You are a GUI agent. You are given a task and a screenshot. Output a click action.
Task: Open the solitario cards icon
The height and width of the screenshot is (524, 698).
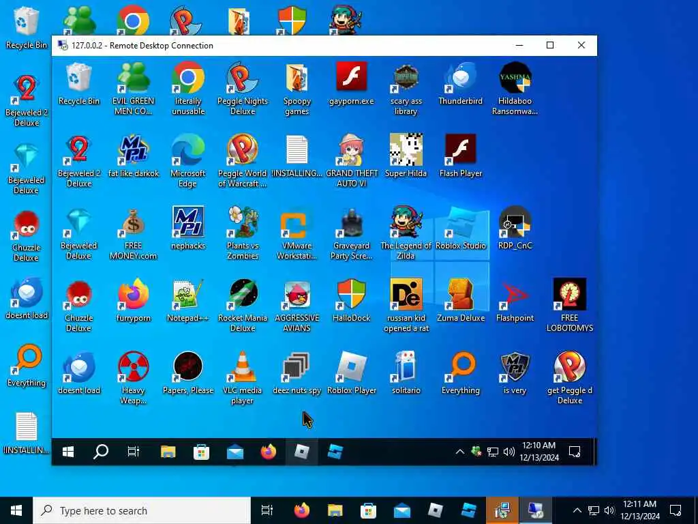[406, 366]
